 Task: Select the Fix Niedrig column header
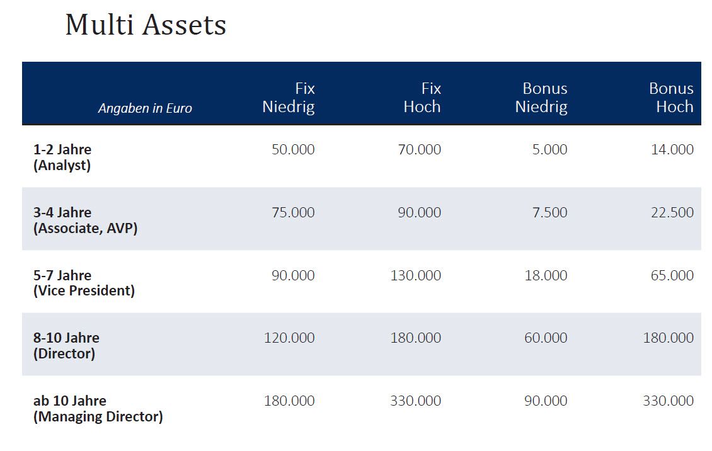click(x=289, y=98)
